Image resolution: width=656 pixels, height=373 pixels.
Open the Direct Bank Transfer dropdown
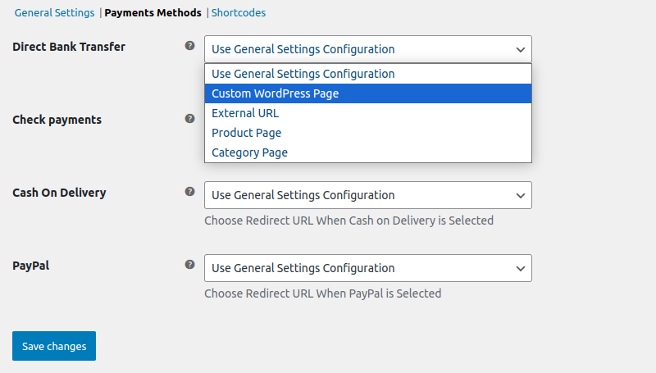coord(367,49)
